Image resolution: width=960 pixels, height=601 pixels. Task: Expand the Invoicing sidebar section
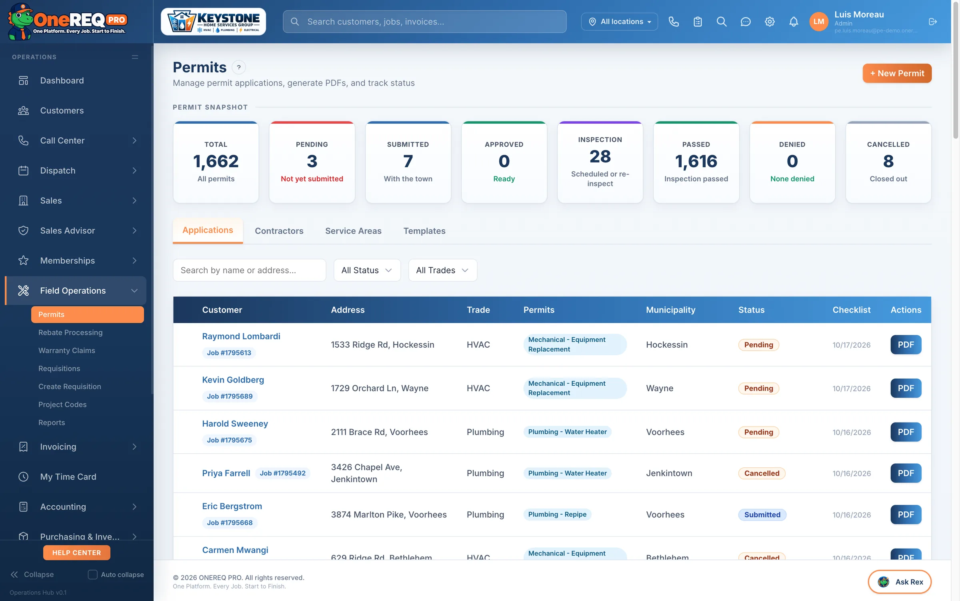tap(76, 447)
